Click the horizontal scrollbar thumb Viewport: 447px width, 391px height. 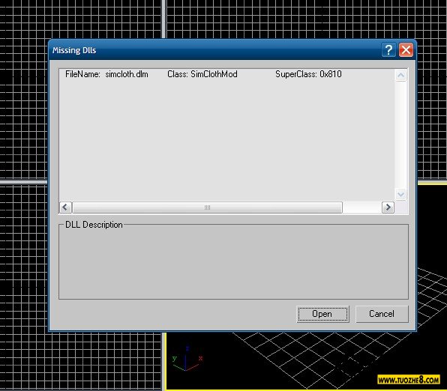click(x=207, y=207)
